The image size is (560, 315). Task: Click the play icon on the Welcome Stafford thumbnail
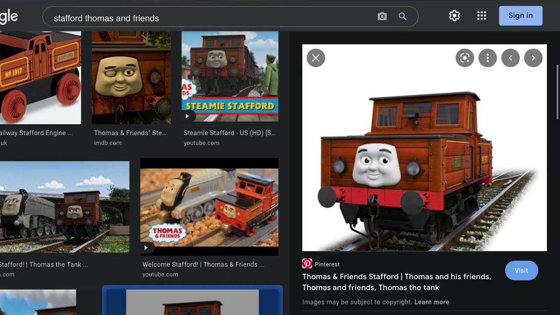coord(146,248)
